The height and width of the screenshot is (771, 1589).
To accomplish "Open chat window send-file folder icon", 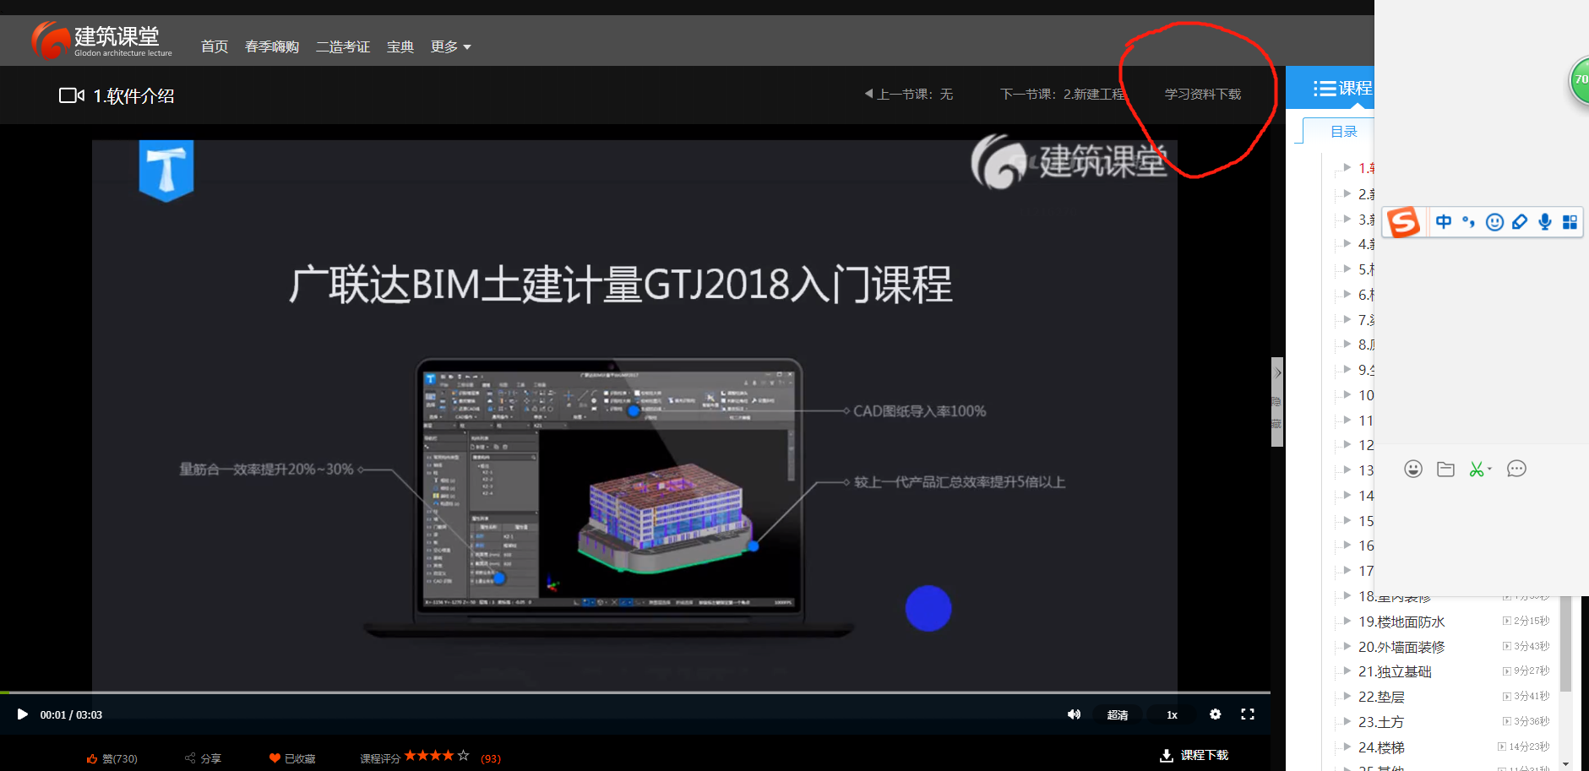I will (1445, 469).
